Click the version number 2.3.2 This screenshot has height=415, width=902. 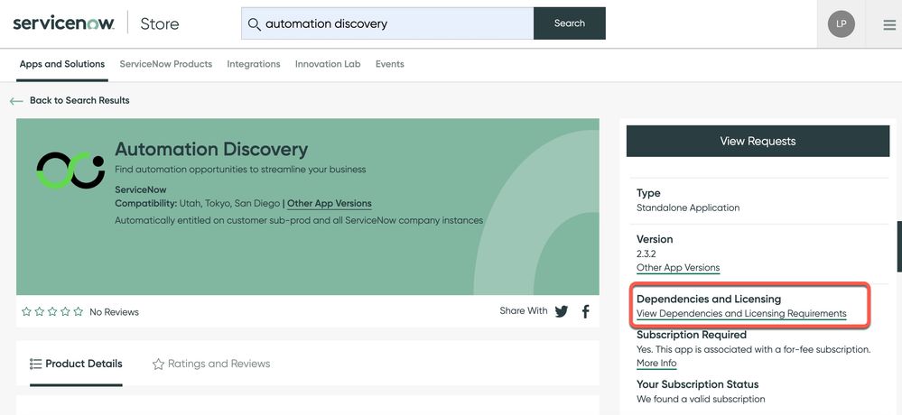pyautogui.click(x=646, y=254)
